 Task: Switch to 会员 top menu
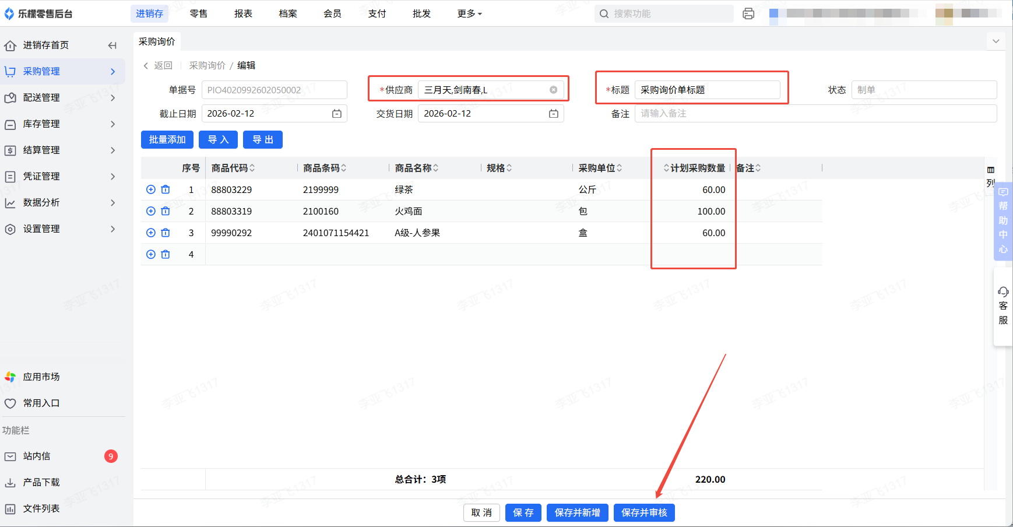pos(332,13)
